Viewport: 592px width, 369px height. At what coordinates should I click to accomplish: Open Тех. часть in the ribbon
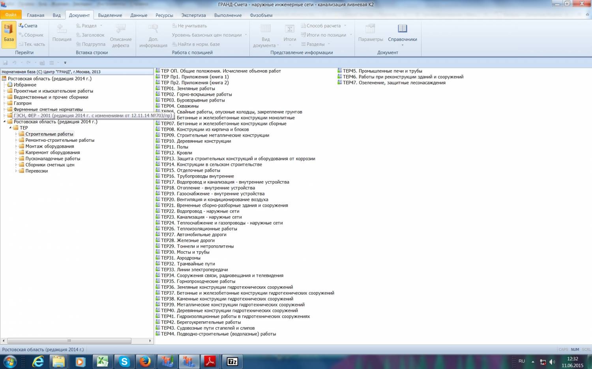(x=32, y=44)
